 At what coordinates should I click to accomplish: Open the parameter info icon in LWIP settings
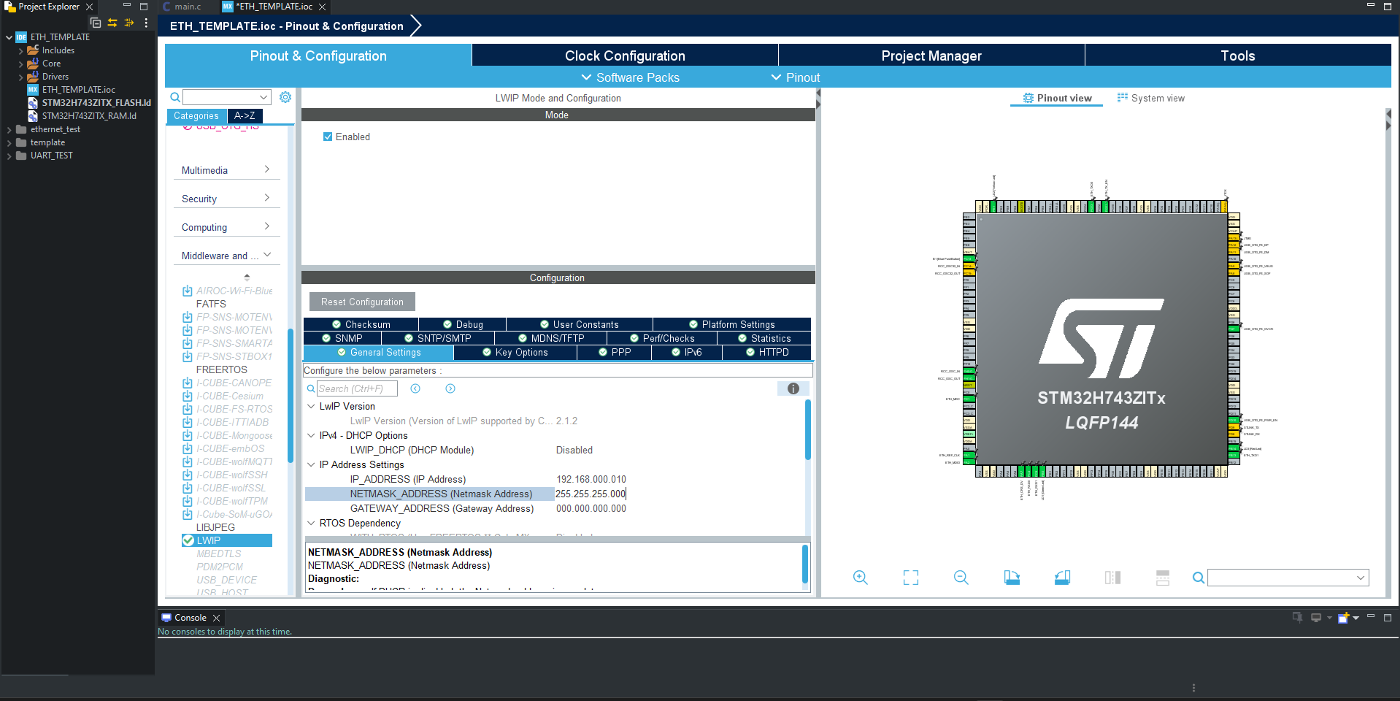[793, 388]
